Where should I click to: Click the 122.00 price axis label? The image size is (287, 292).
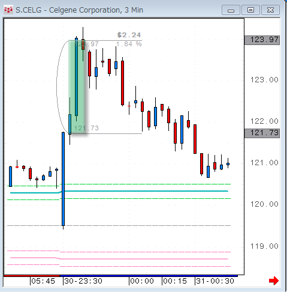coord(264,121)
